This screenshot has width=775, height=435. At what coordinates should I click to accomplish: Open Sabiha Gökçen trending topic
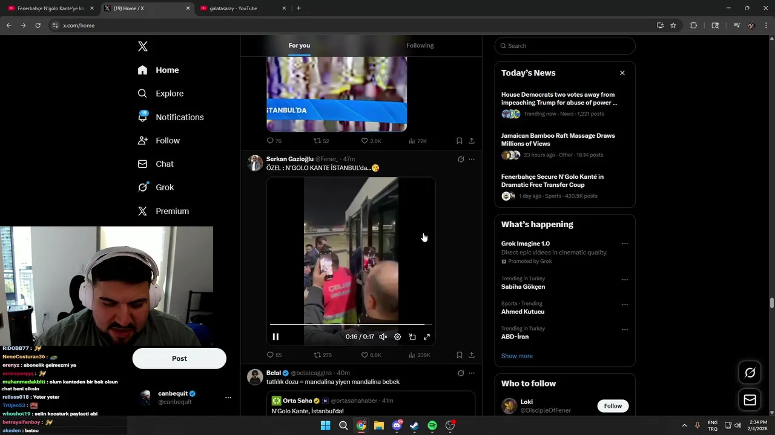tap(523, 287)
